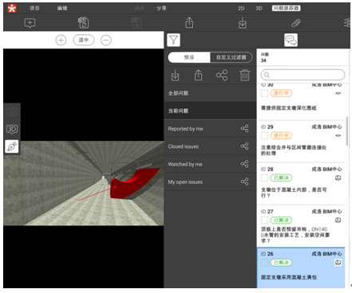Screen dimensions: 352x293
Task: Select the My open issues filter
Action: tap(210, 182)
